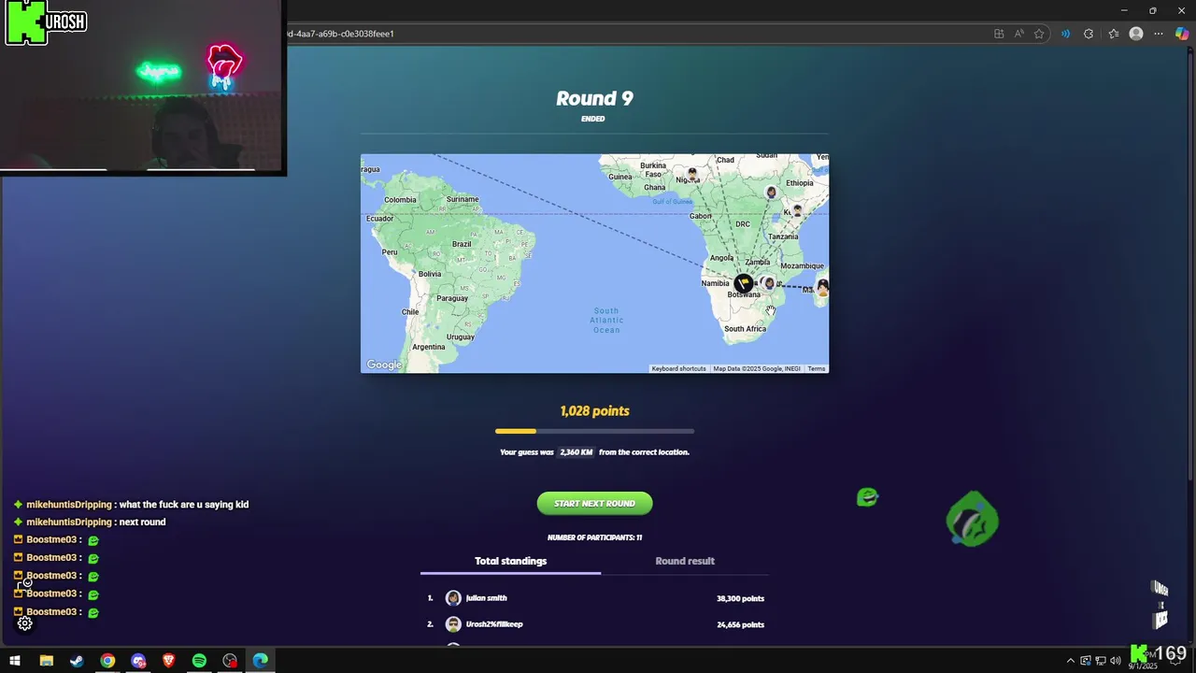Open the Favorites list icon
The image size is (1196, 673).
pos(1114,34)
